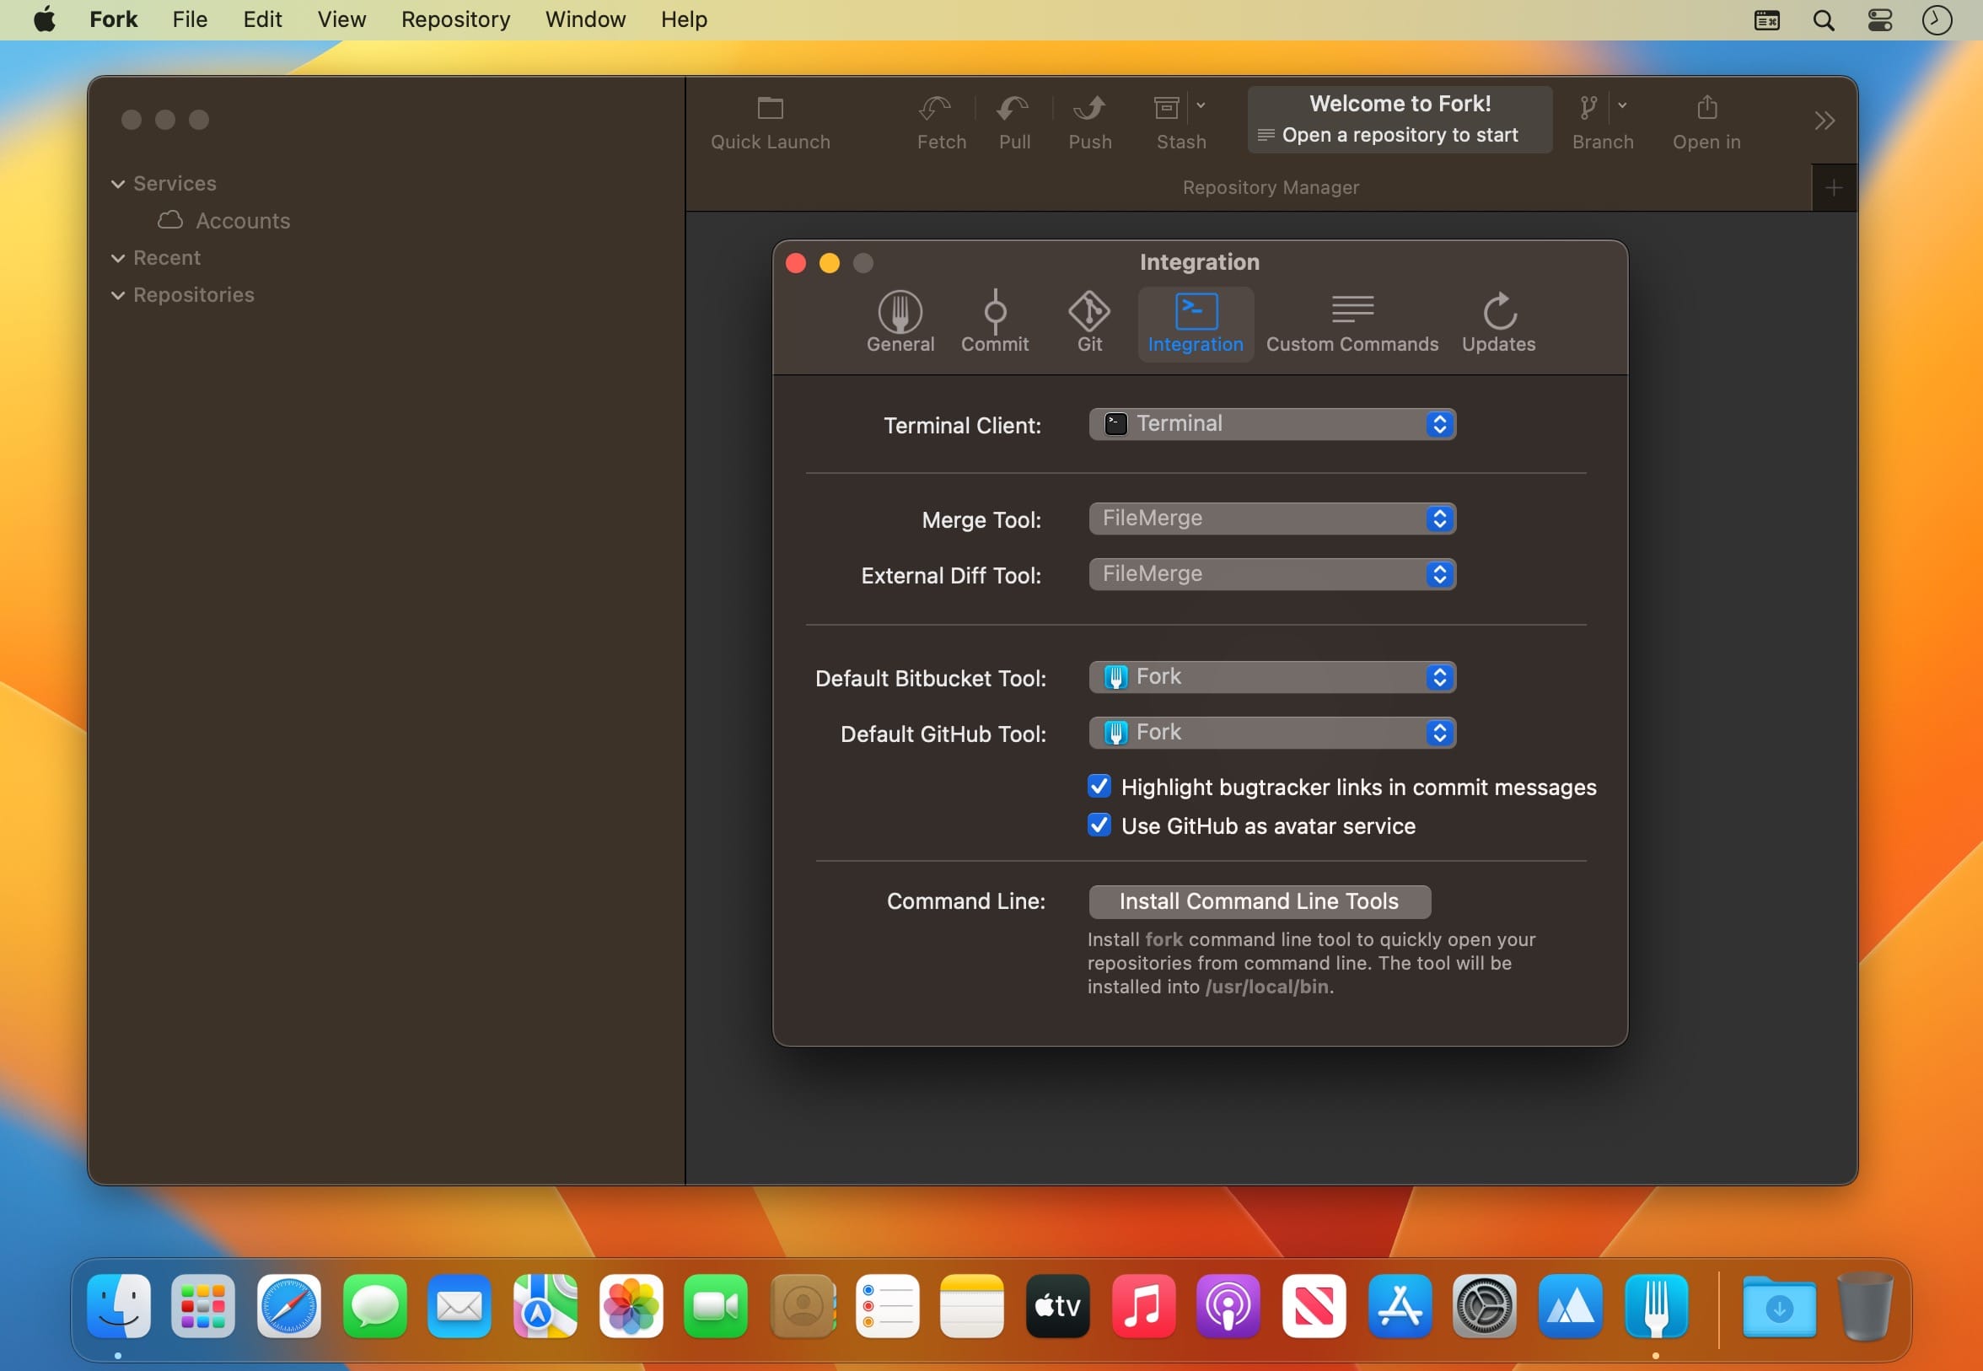Click the Push toolbar icon
Image resolution: width=1983 pixels, height=1371 pixels.
(1089, 109)
